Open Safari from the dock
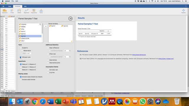 click(43, 101)
